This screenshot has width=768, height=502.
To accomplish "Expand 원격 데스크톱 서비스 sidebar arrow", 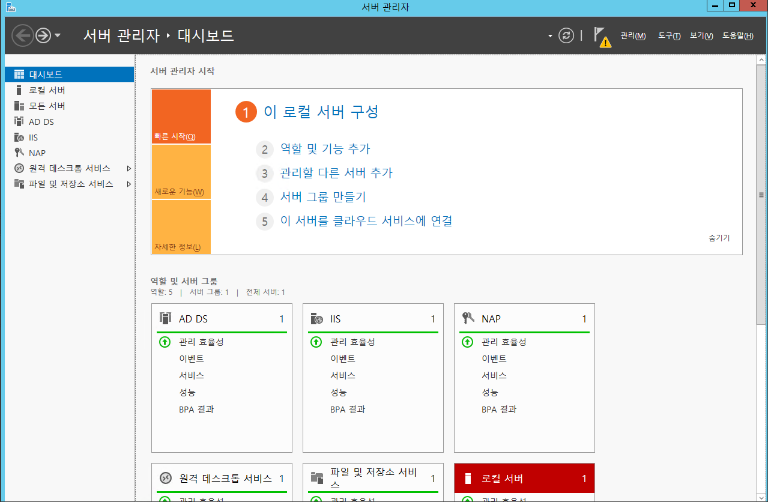I will (129, 169).
